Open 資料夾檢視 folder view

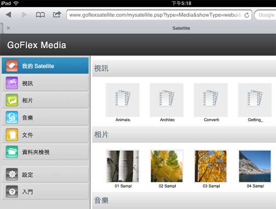pyautogui.click(x=45, y=152)
